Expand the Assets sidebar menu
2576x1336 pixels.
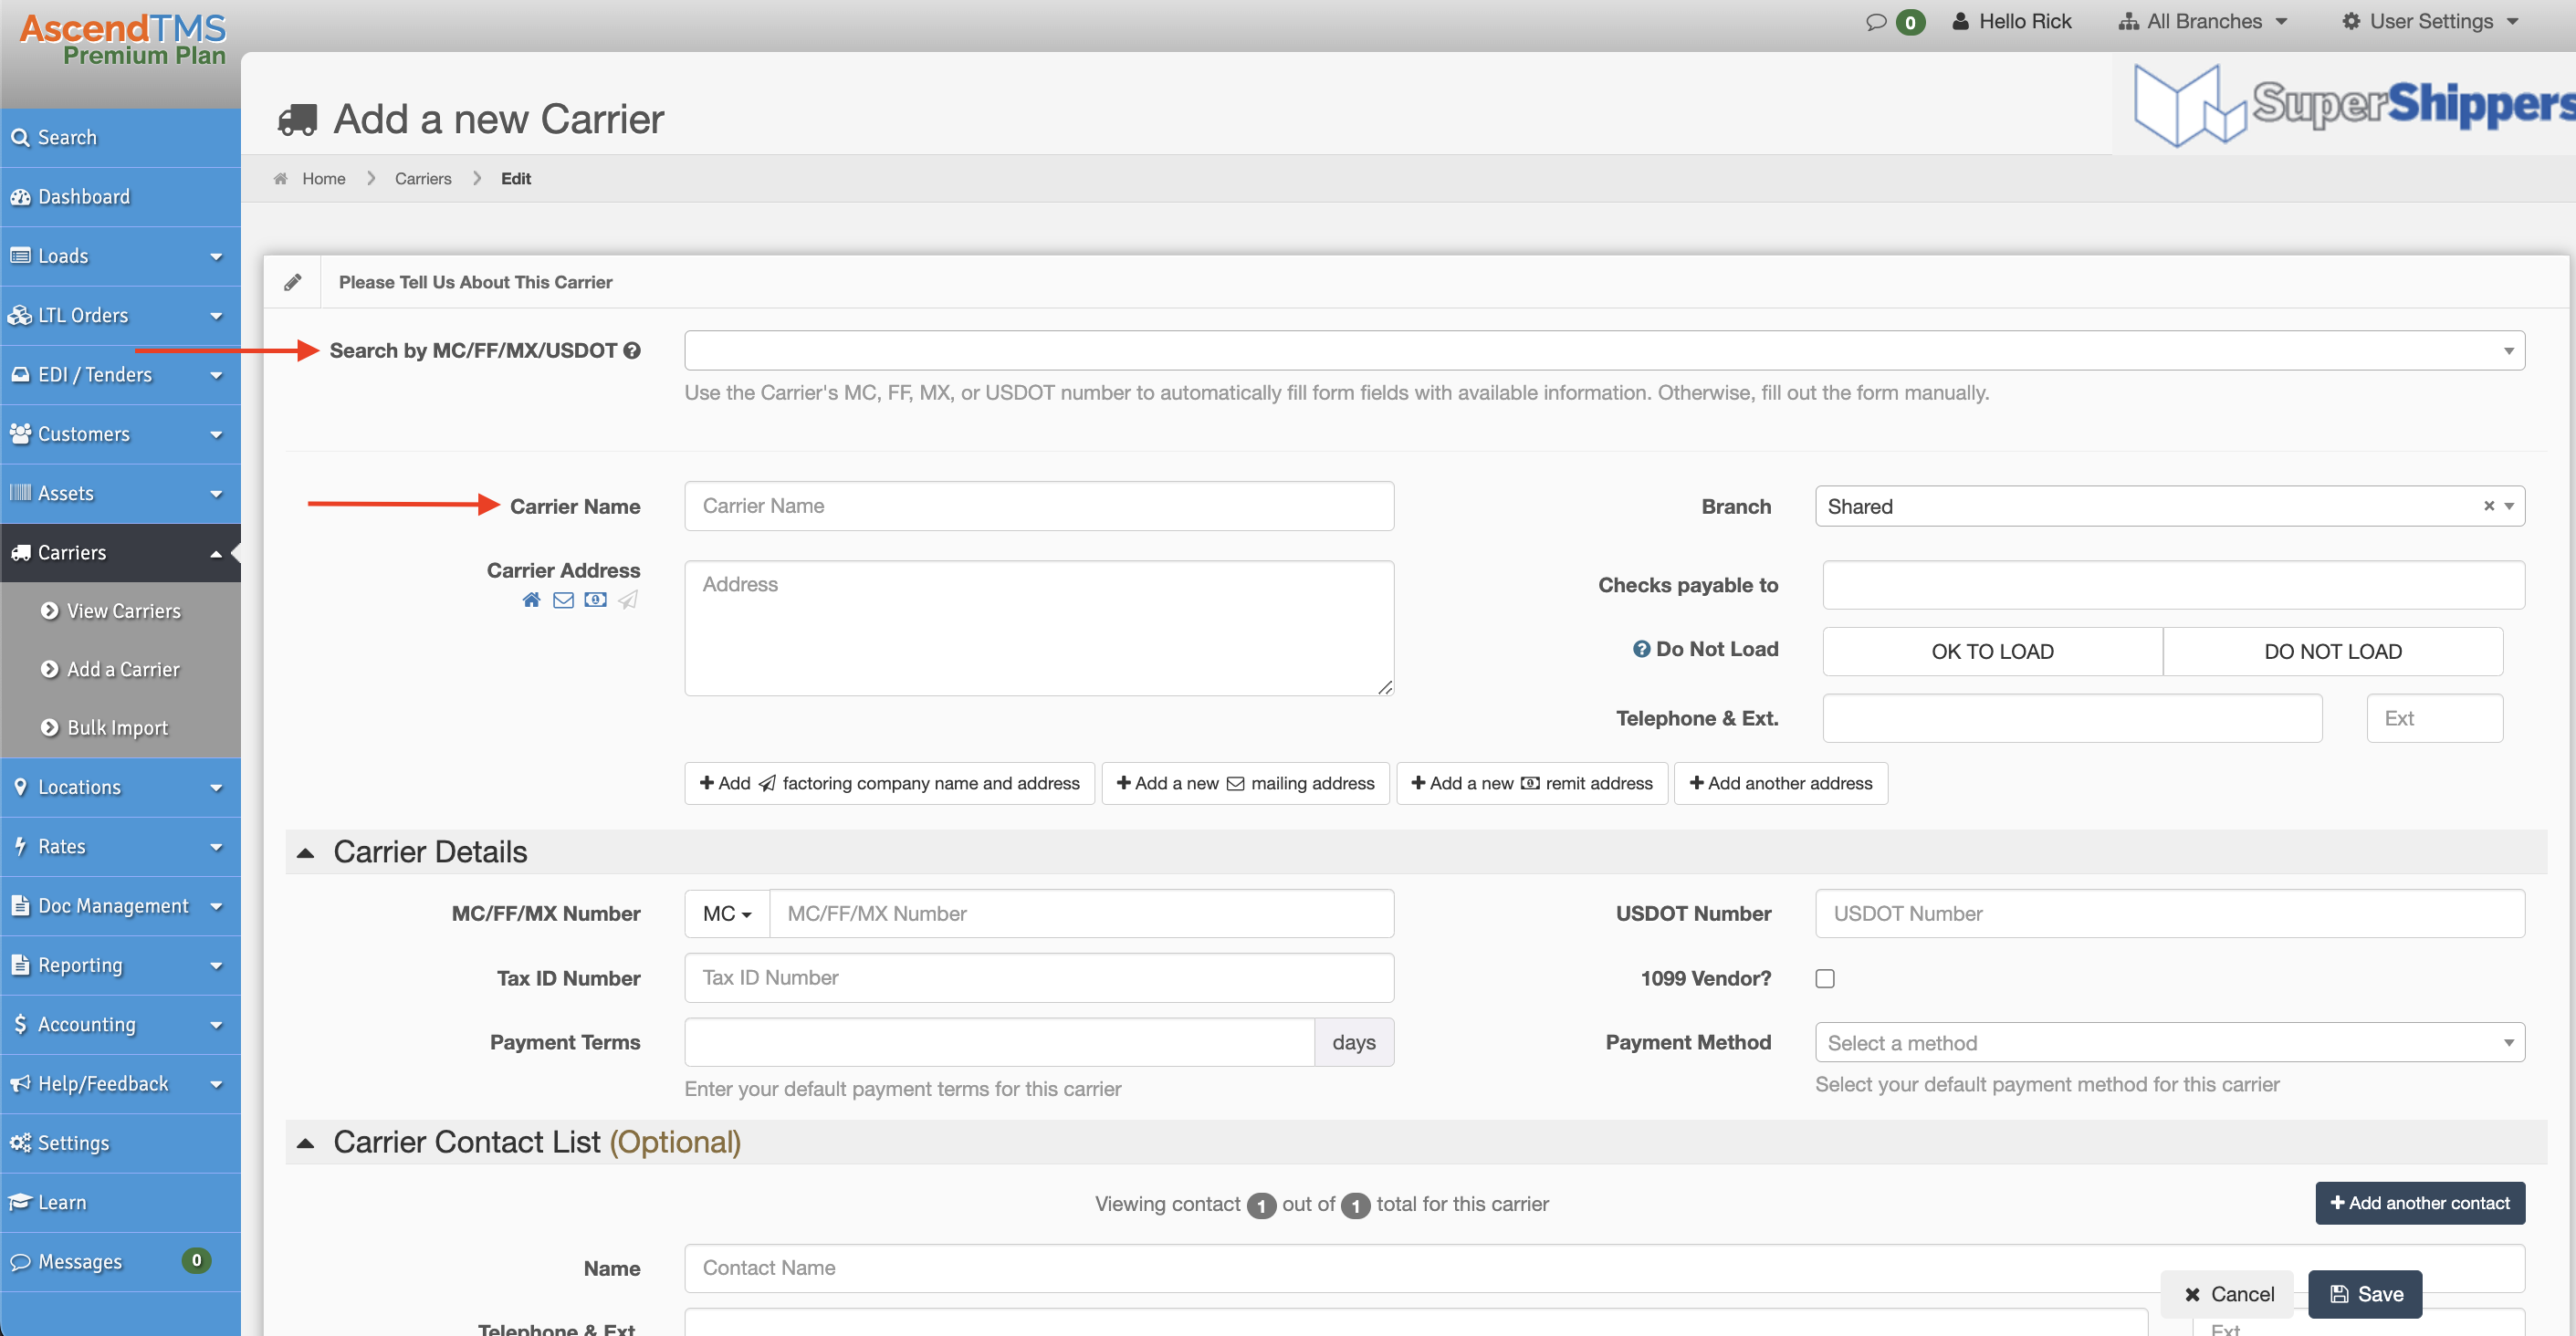[120, 493]
